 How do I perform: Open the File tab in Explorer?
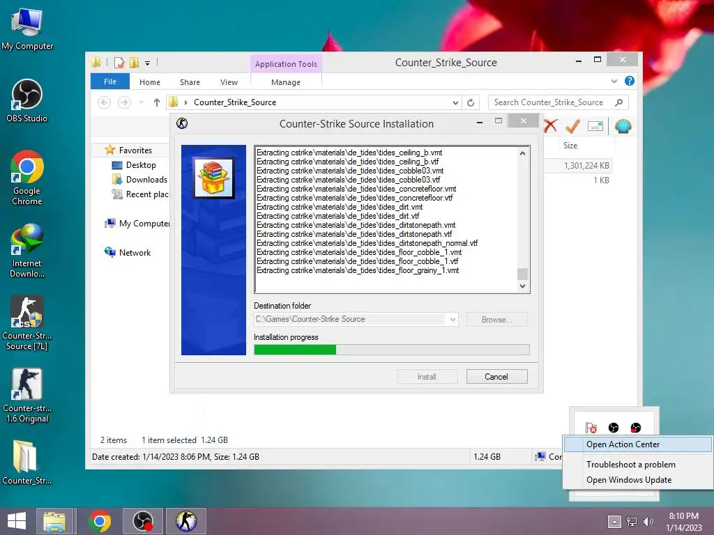[110, 82]
